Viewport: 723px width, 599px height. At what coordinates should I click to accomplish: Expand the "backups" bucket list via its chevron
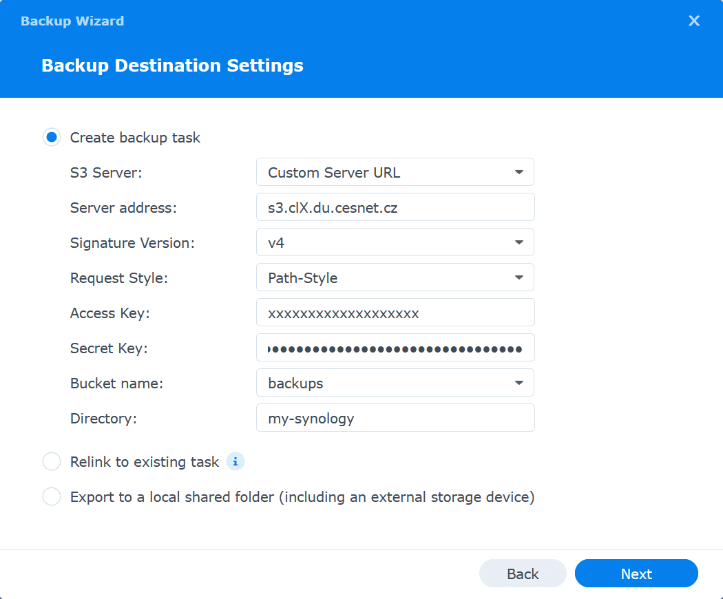tap(519, 382)
